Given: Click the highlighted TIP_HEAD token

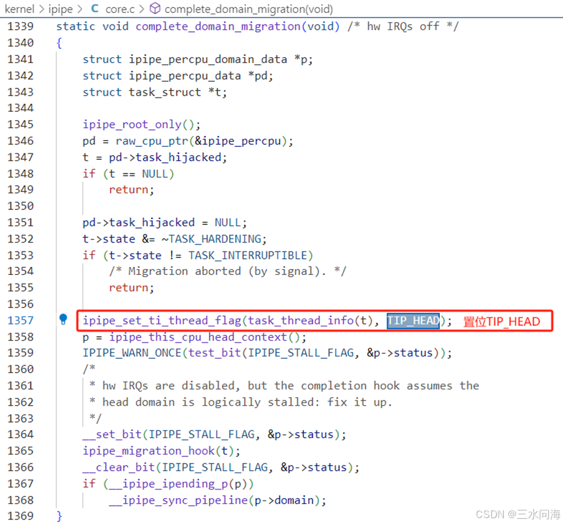Looking at the screenshot, I should point(413,321).
